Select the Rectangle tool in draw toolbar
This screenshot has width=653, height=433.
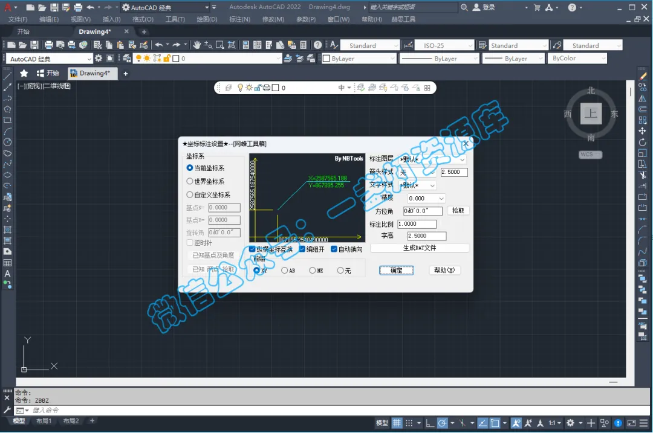tap(7, 120)
